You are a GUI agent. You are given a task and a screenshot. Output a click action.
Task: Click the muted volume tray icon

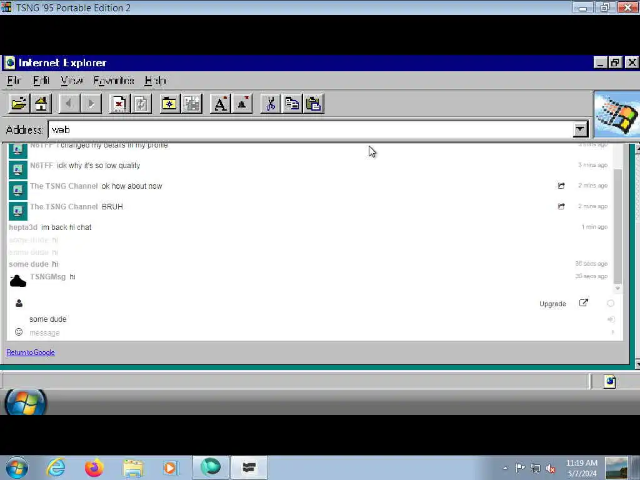coord(551,468)
